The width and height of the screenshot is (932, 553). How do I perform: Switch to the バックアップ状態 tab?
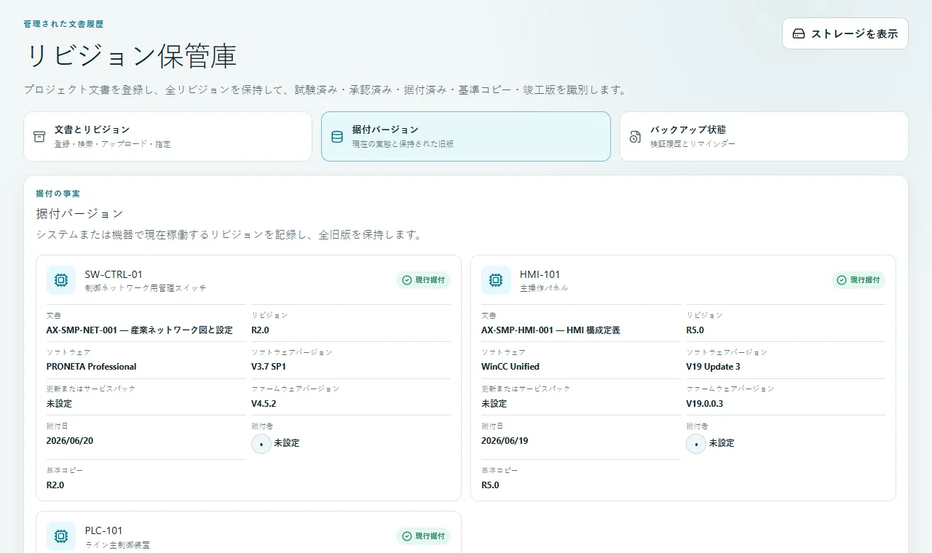pyautogui.click(x=764, y=136)
